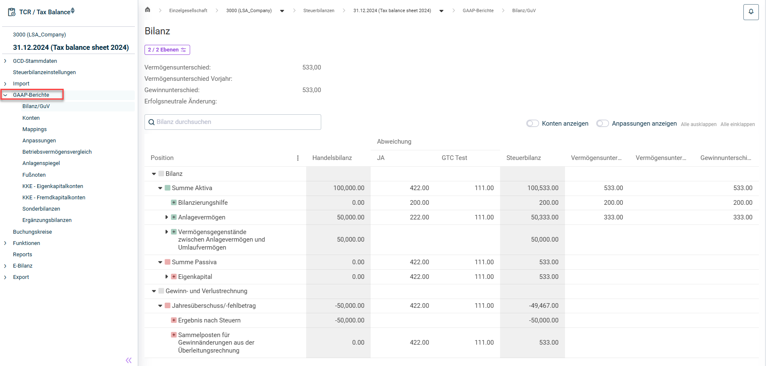Go to GAAP-Berichte breadcrumb

pos(478,11)
